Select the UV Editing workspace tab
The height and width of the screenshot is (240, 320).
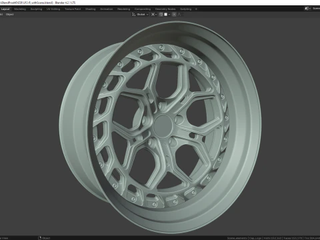pos(53,9)
